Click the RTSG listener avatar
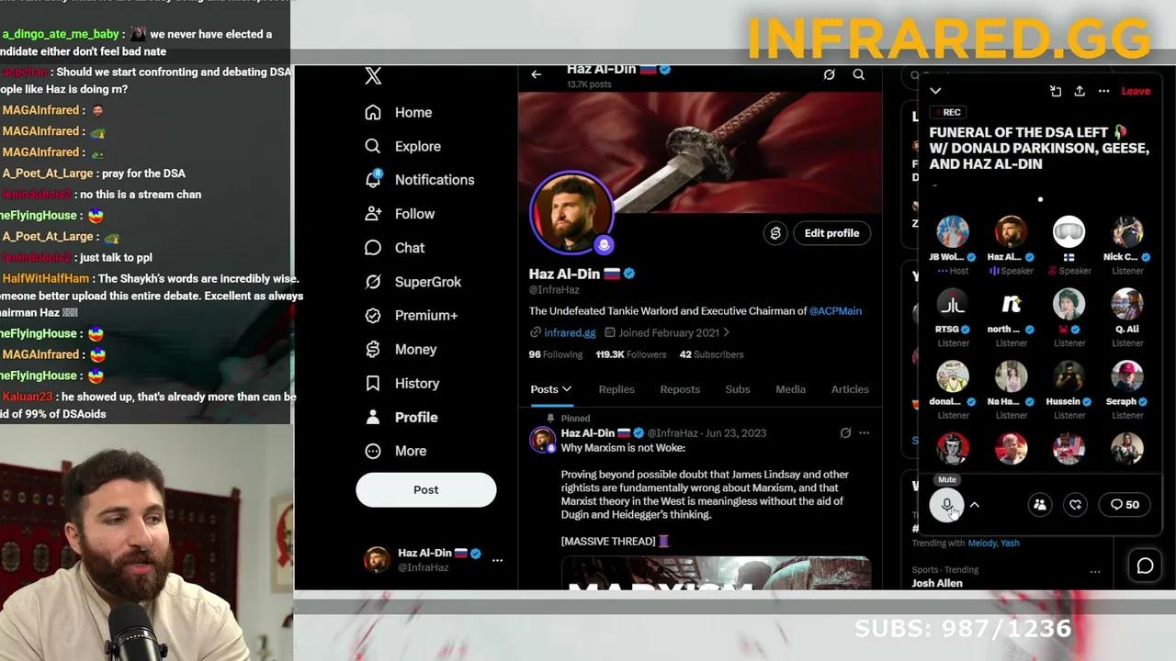This screenshot has width=1176, height=661. click(x=953, y=304)
